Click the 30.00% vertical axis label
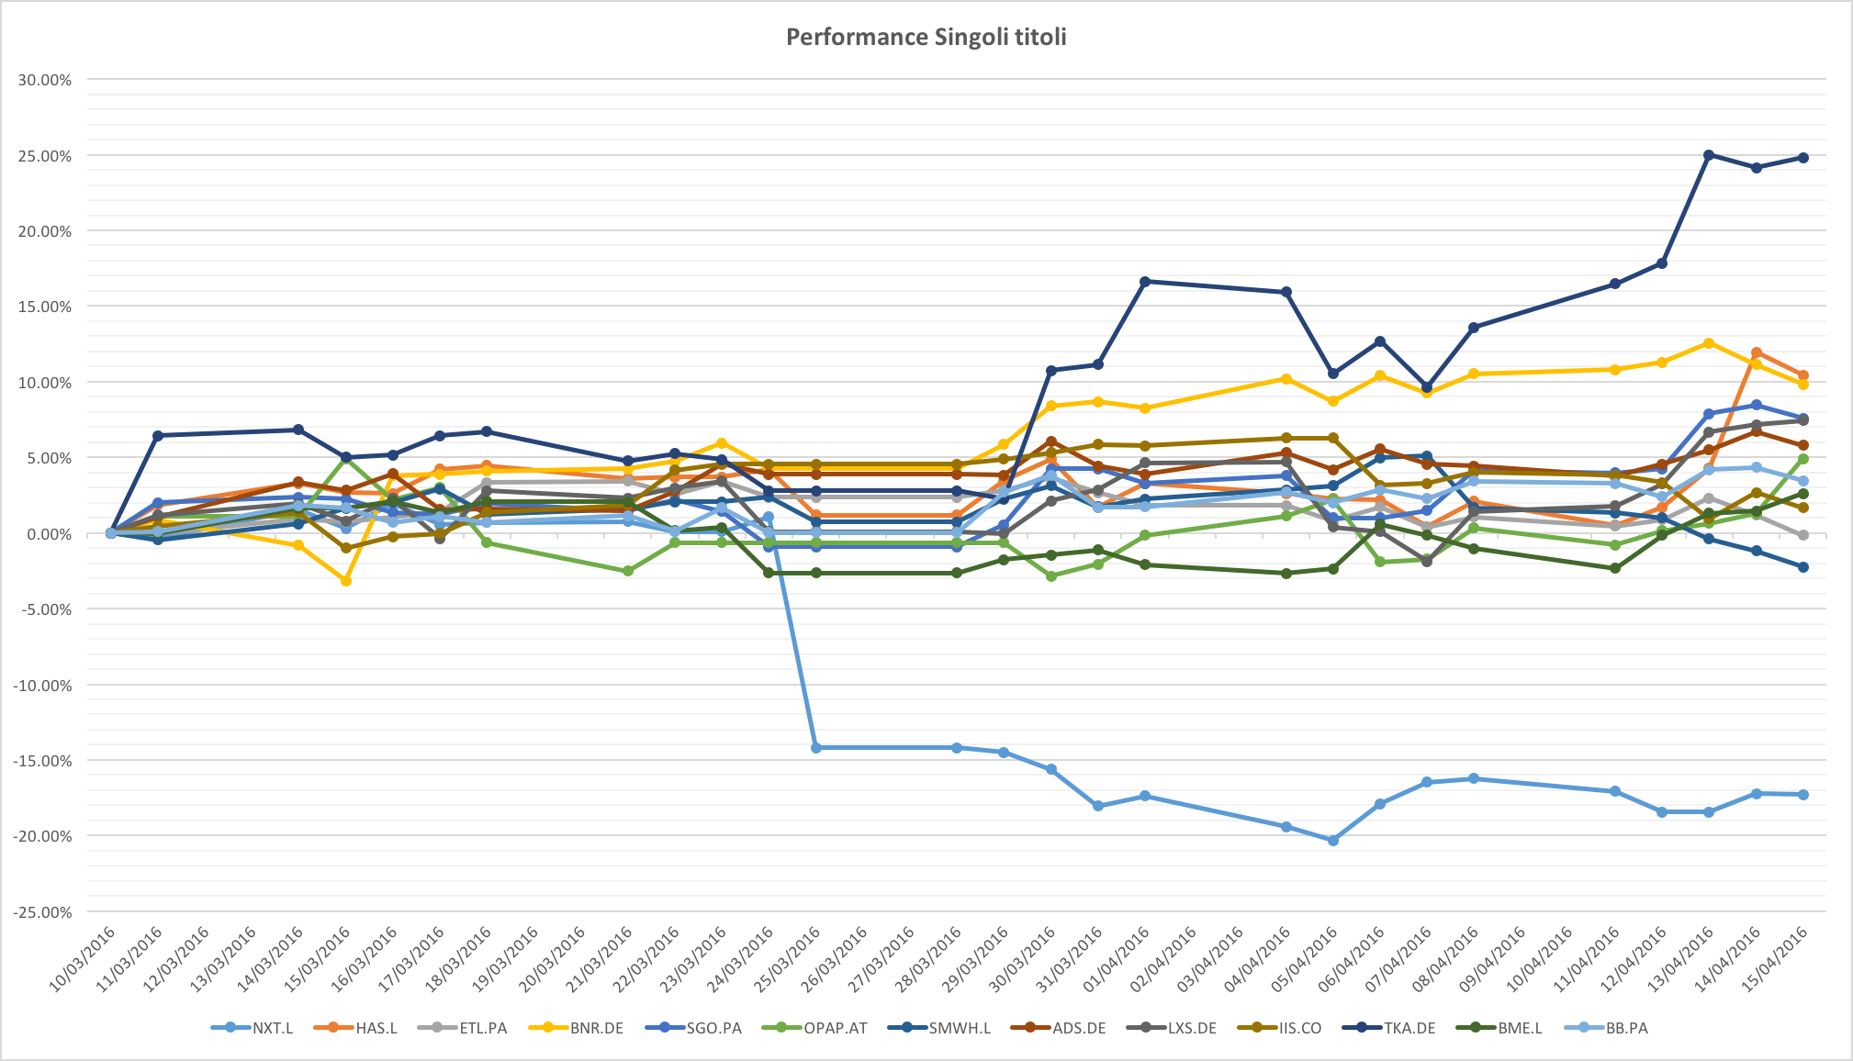The height and width of the screenshot is (1061, 1853). [x=45, y=81]
